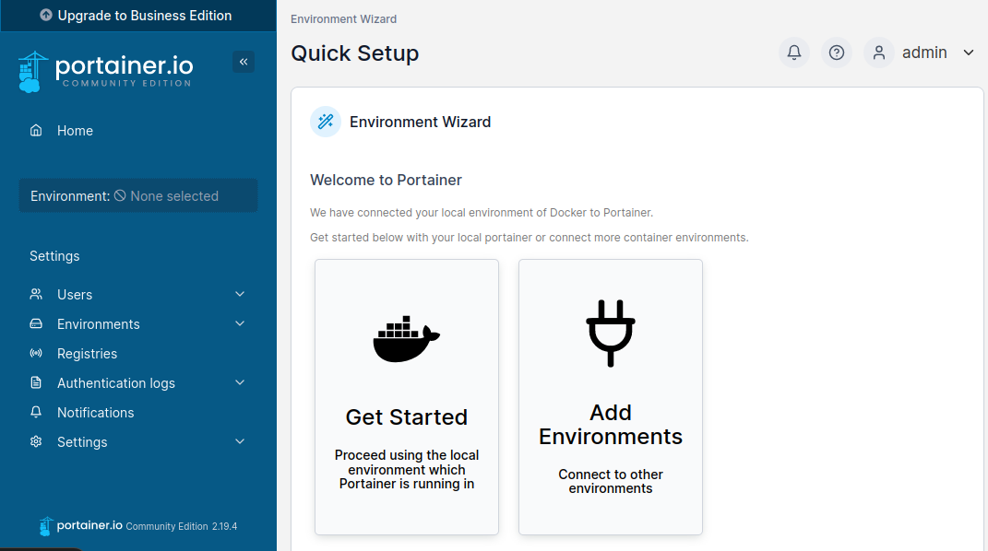
Task: Click 'Get started below with your local portainer' text
Action: pyautogui.click(x=530, y=237)
